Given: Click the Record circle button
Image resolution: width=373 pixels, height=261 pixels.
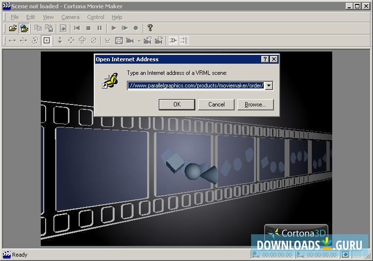Looking at the screenshot, I should click(136, 28).
